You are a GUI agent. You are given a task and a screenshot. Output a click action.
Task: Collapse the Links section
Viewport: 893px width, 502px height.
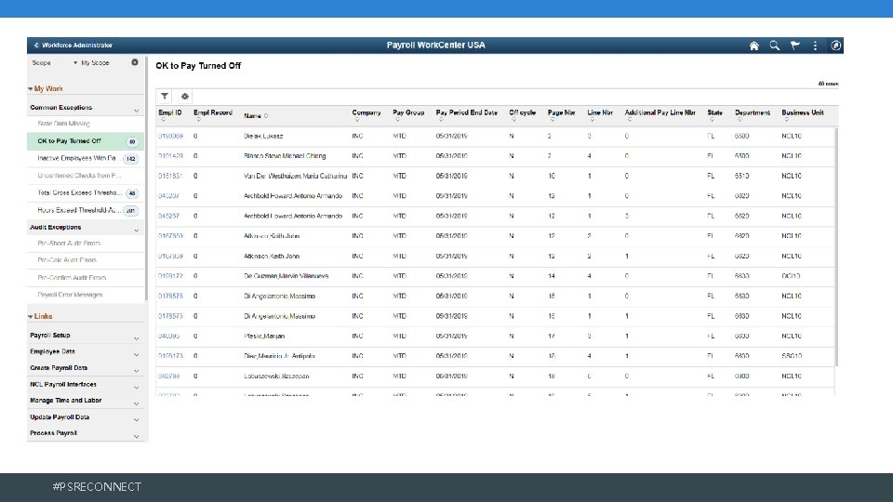[x=40, y=316]
